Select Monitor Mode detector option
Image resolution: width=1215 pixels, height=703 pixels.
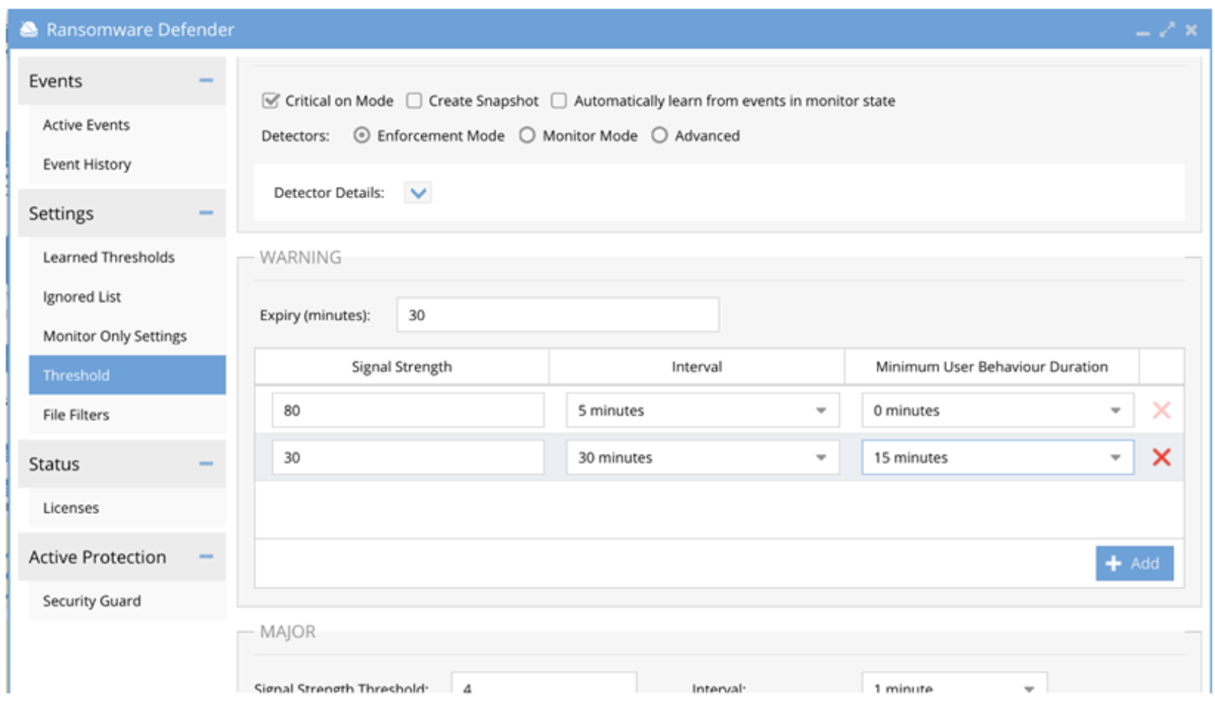pyautogui.click(x=527, y=135)
